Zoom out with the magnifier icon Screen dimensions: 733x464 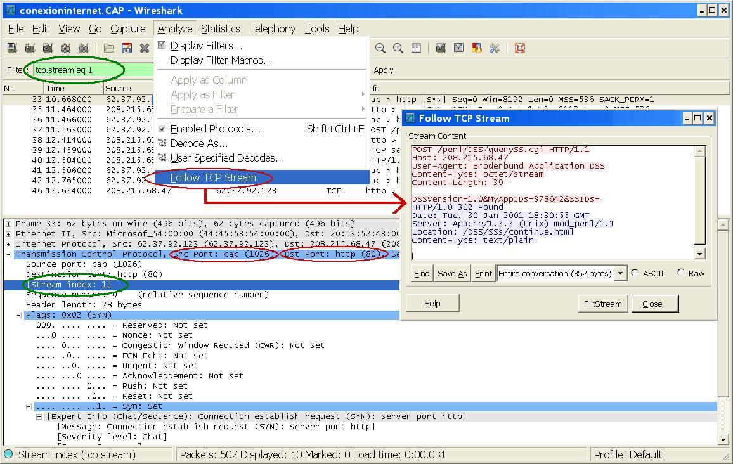tap(380, 48)
